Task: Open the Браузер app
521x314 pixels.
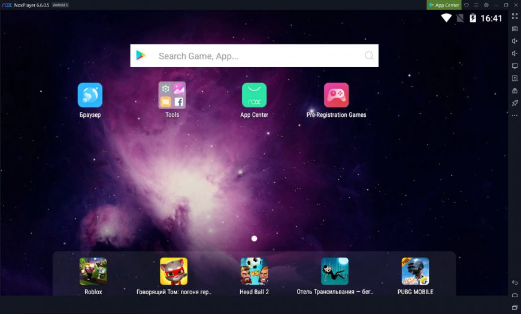Action: click(90, 95)
